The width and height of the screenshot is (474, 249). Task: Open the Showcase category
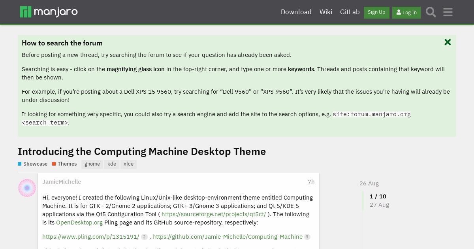click(x=33, y=164)
